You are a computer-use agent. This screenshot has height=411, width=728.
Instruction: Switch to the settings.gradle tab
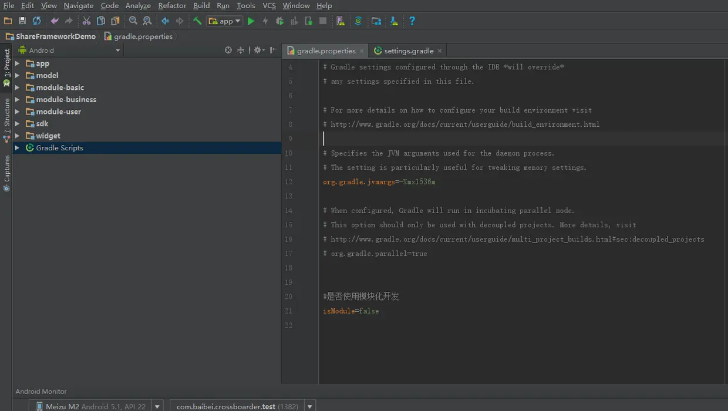408,51
